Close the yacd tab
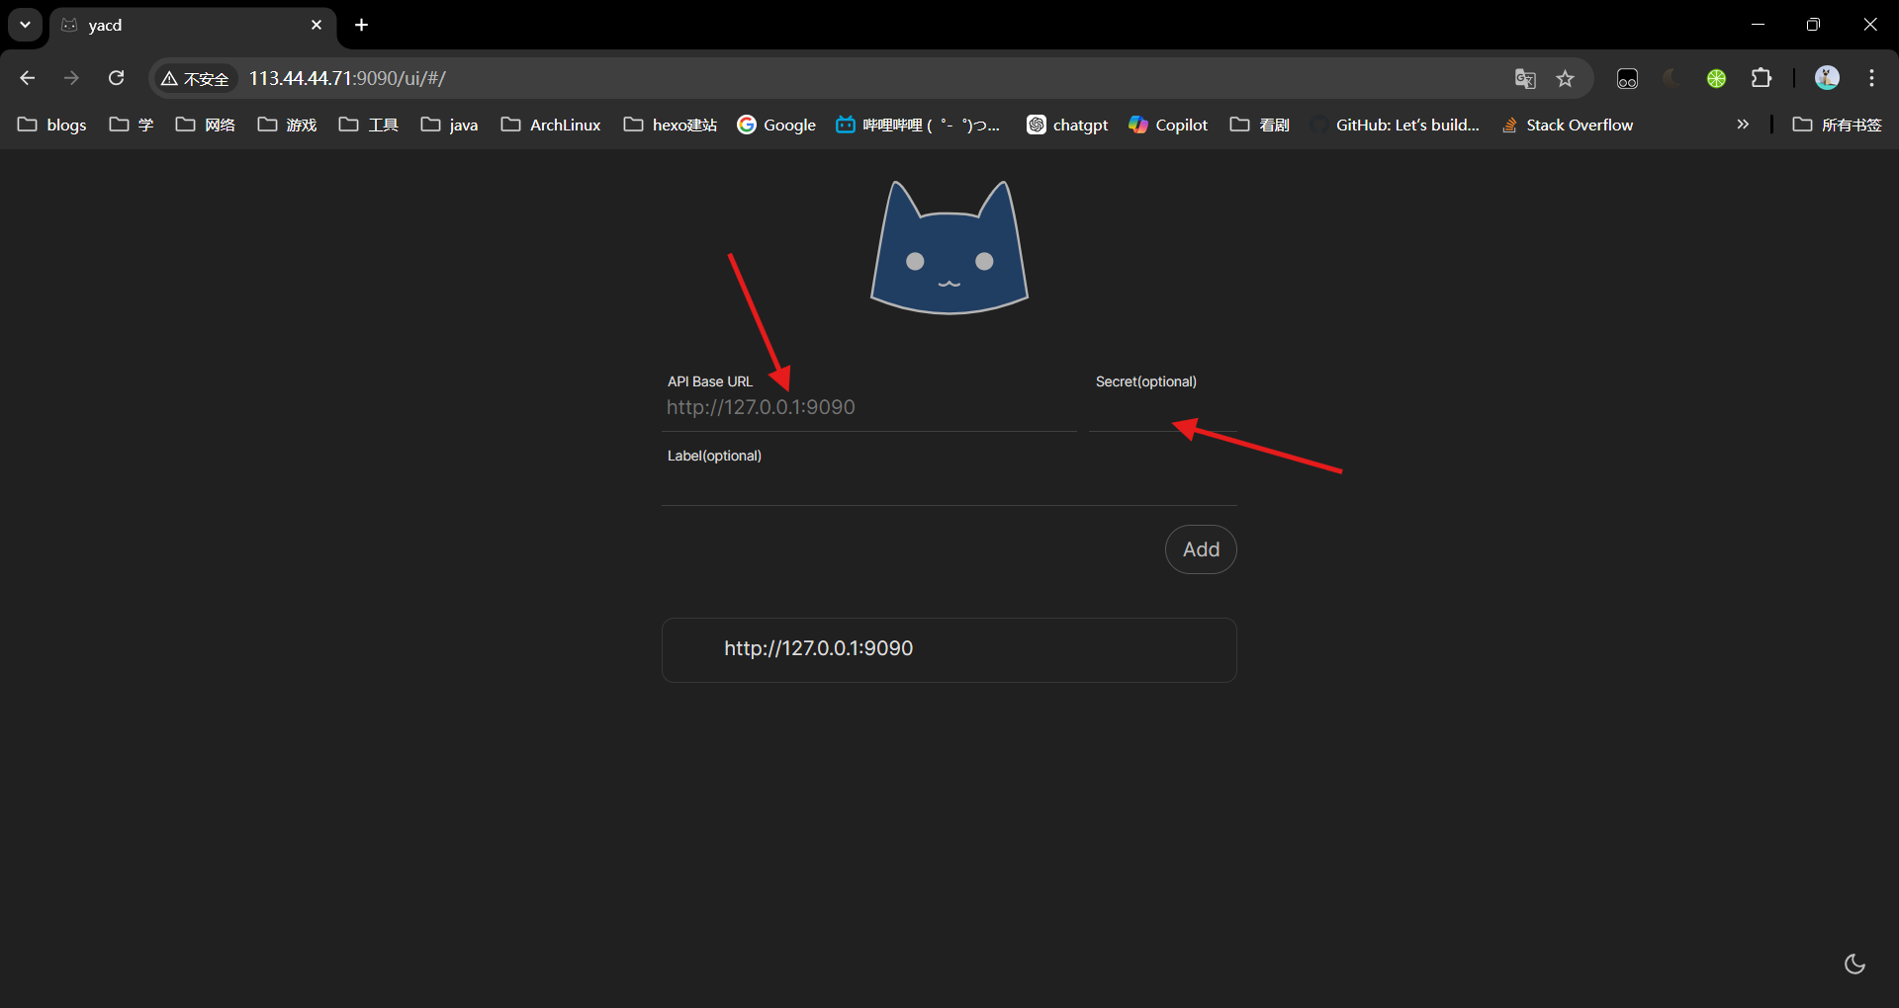The image size is (1899, 1008). [316, 25]
